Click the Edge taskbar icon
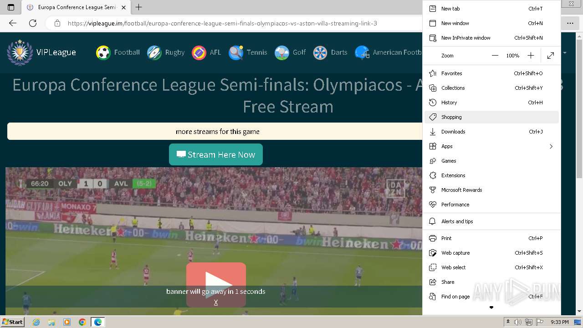Screen dimensions: 583x328 (97, 322)
